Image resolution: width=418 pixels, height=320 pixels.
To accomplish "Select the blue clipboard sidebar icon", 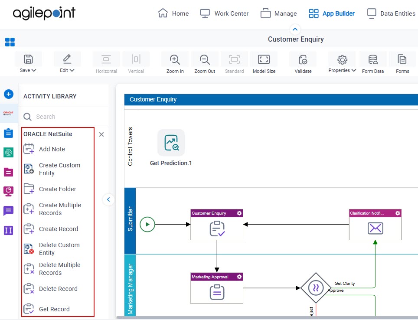I will pyautogui.click(x=9, y=133).
